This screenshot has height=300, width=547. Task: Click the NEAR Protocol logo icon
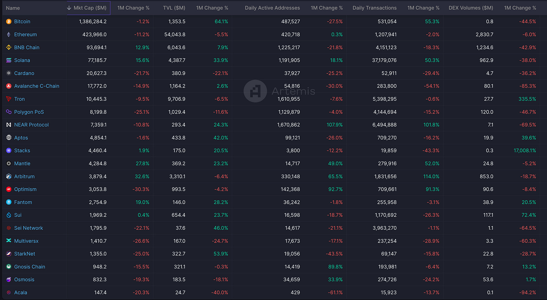point(9,125)
